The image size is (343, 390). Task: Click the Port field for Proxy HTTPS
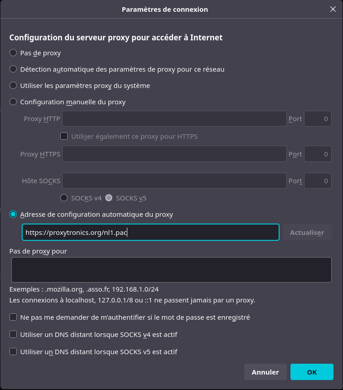click(x=318, y=154)
